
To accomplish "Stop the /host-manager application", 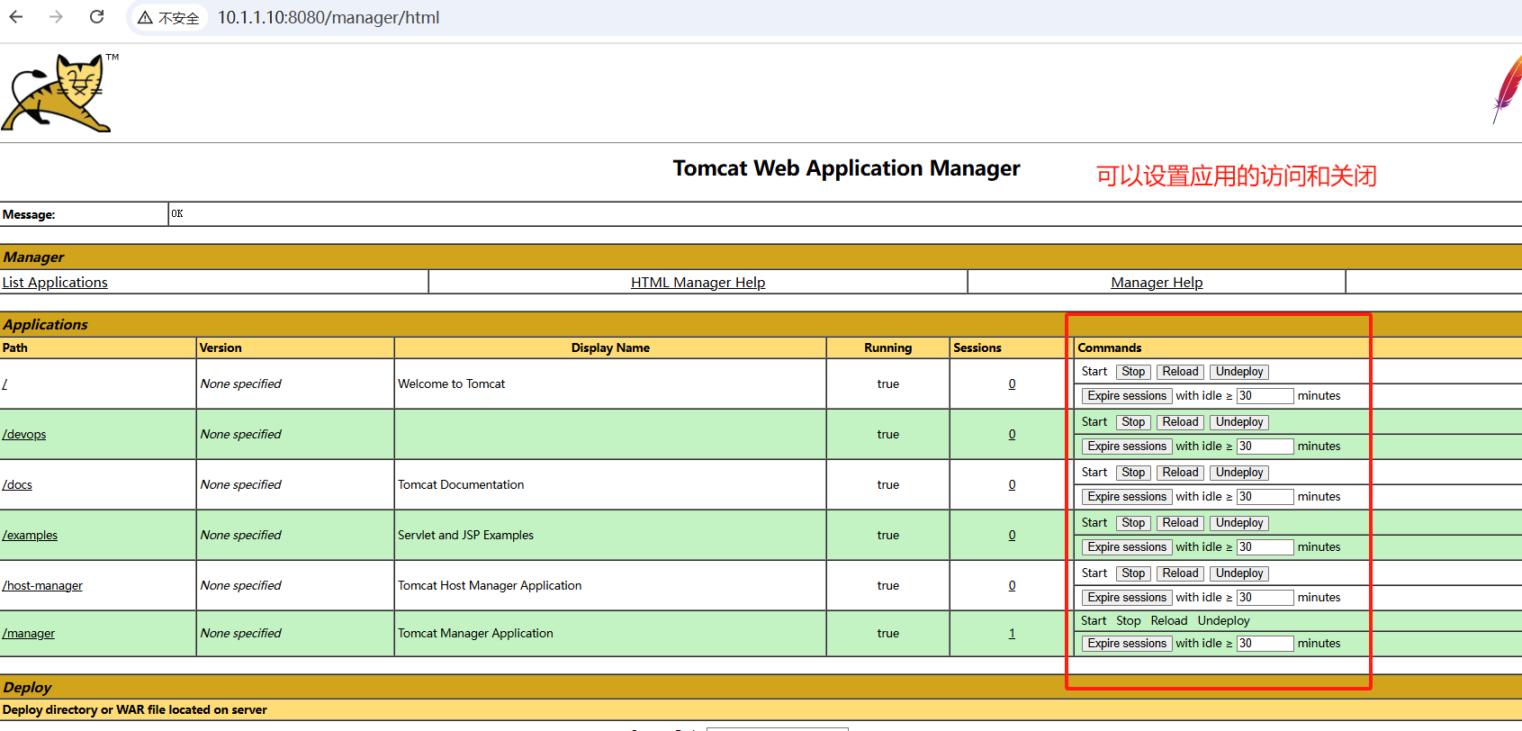I will [x=1133, y=573].
